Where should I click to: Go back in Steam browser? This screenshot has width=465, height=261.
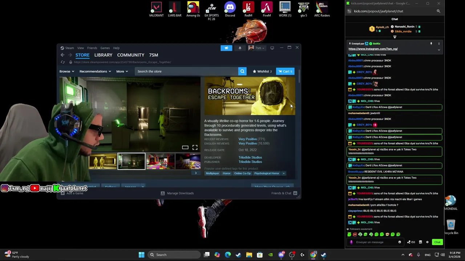pos(62,55)
